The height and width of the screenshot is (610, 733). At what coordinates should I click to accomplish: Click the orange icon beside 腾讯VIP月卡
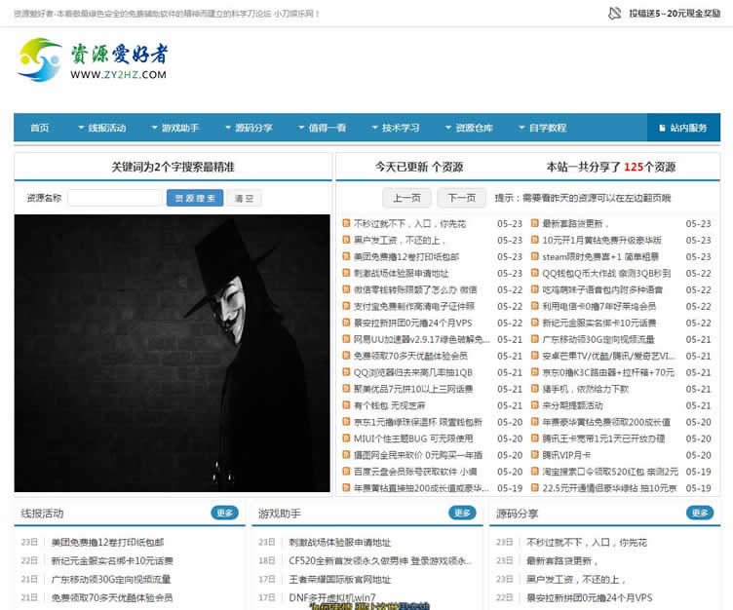coord(535,455)
